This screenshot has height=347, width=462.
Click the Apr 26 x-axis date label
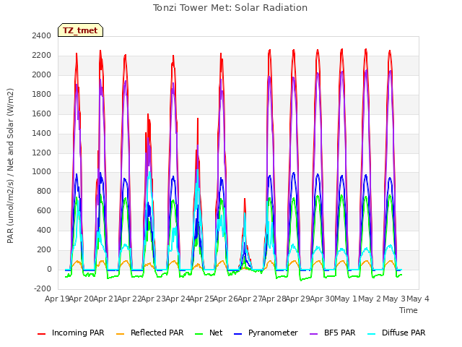pos(225,299)
